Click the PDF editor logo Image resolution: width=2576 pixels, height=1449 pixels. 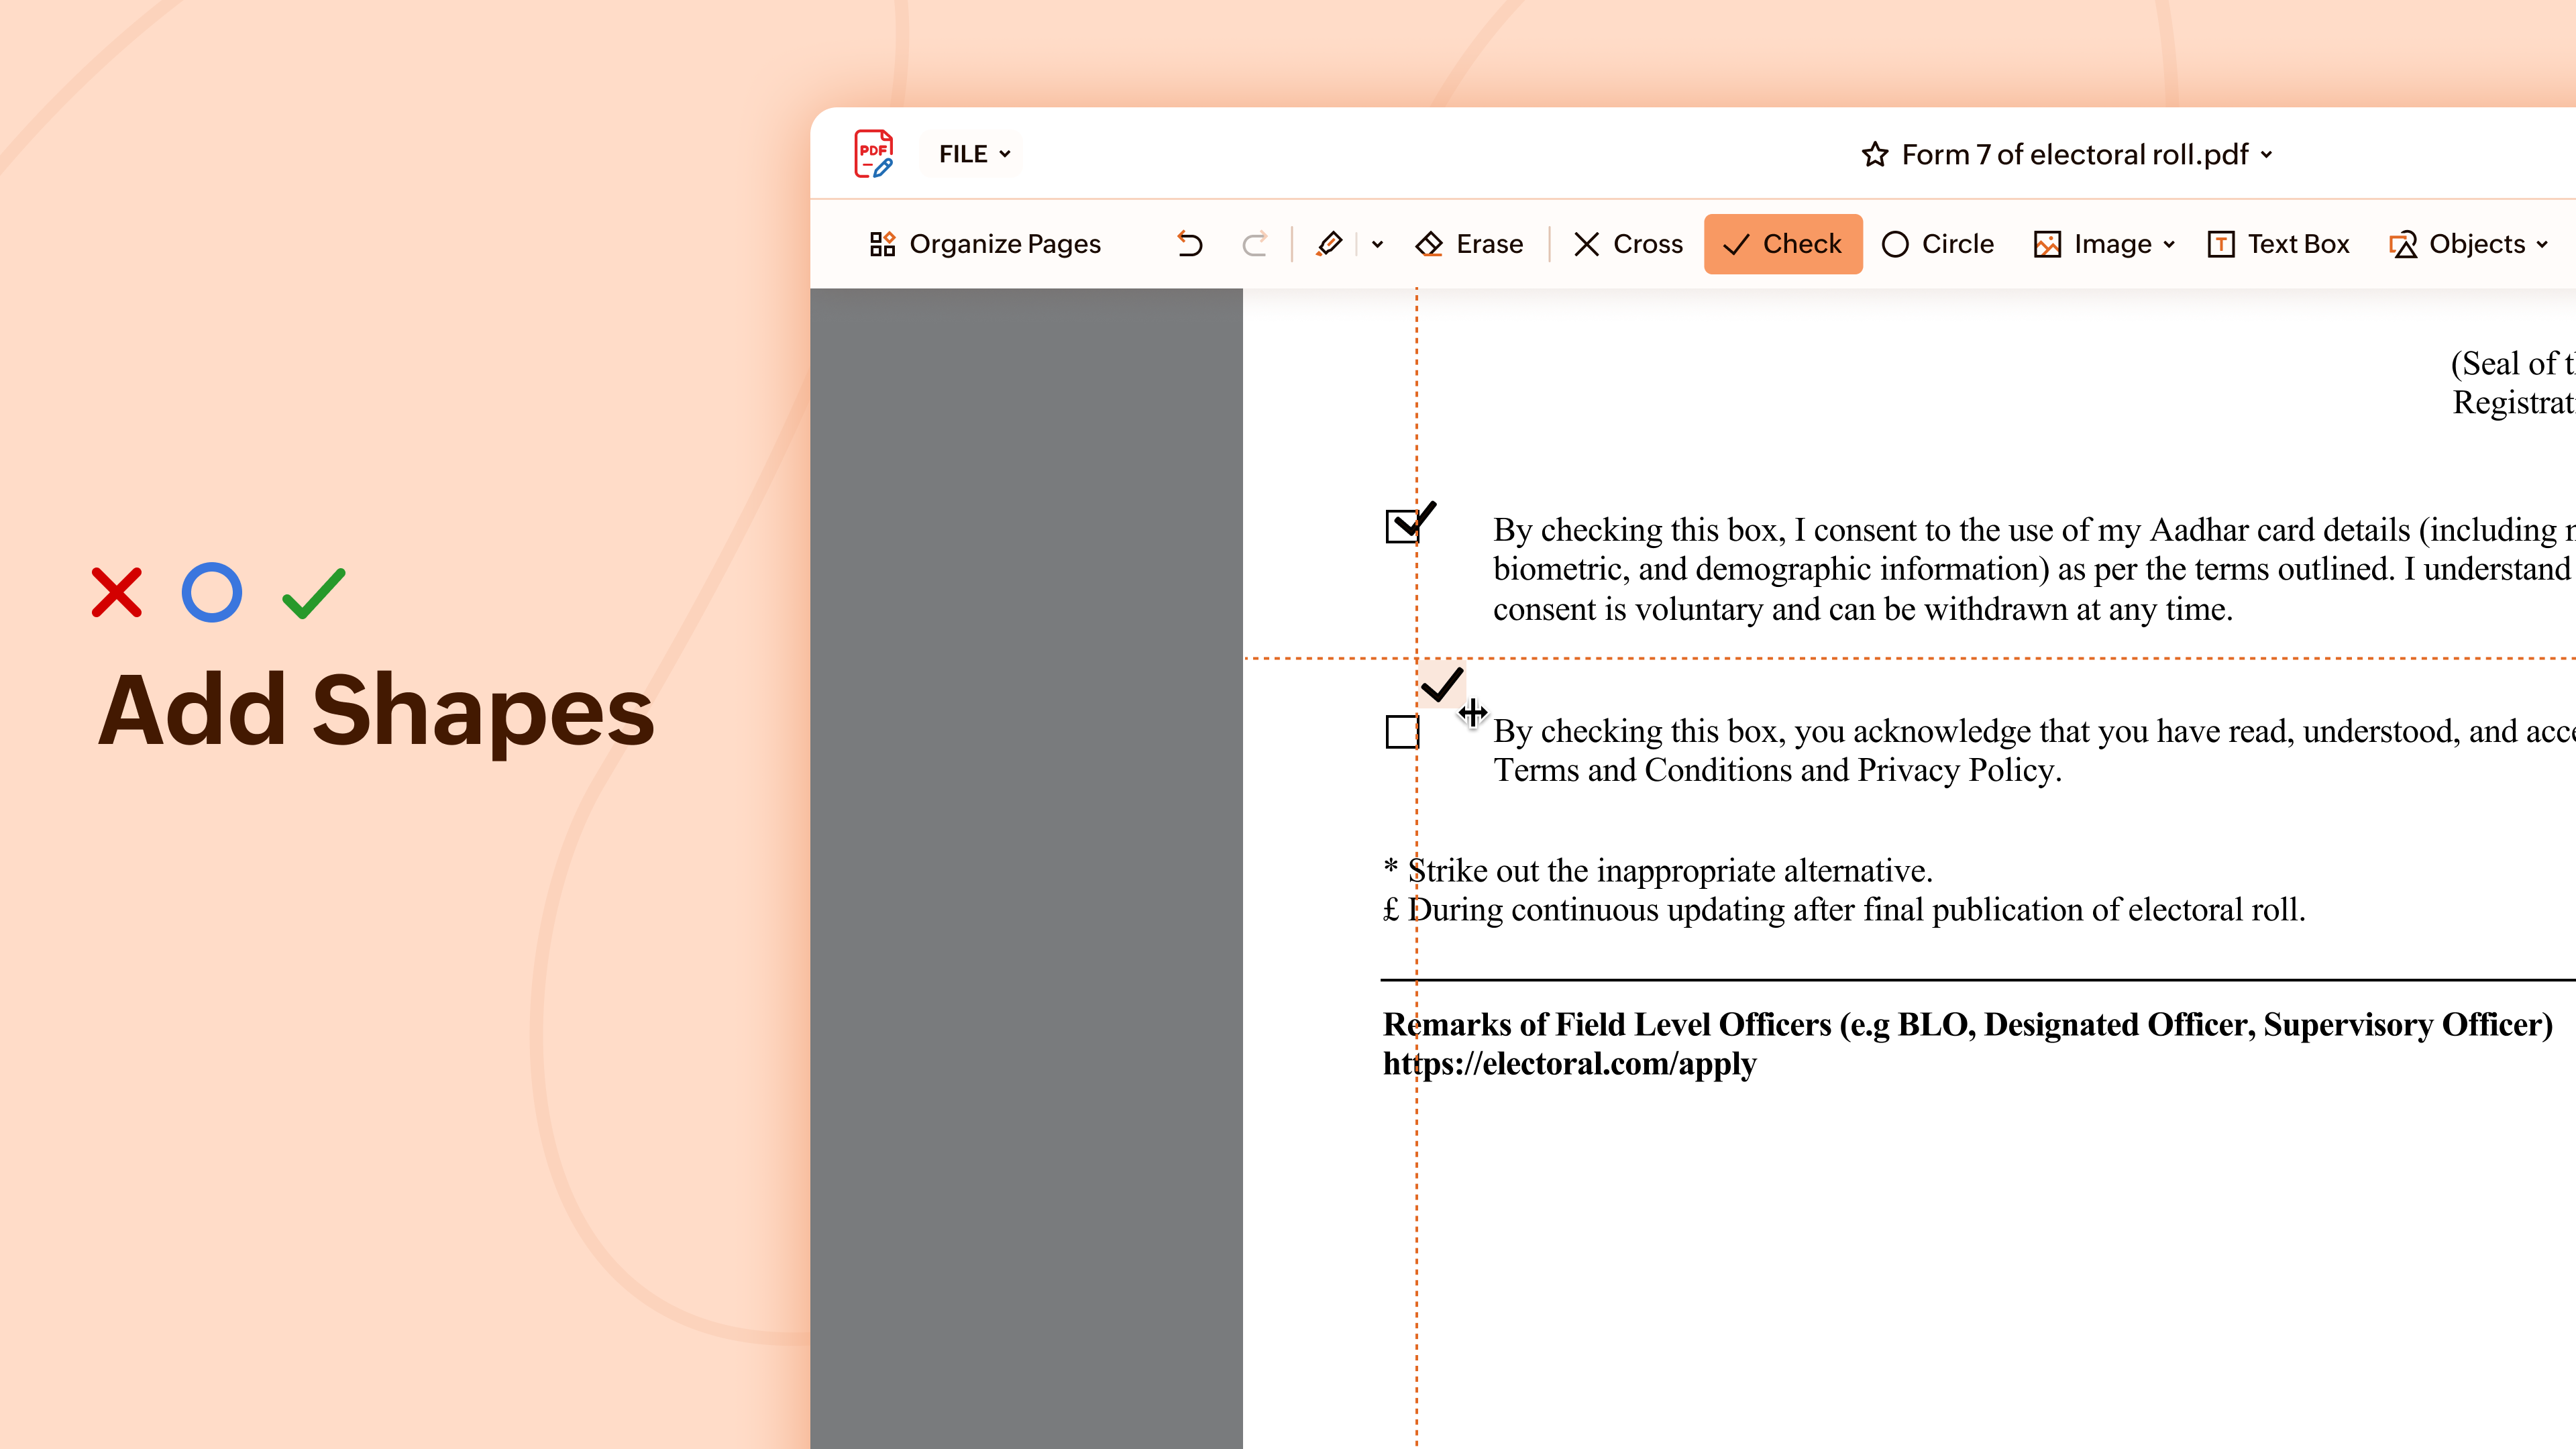(873, 152)
